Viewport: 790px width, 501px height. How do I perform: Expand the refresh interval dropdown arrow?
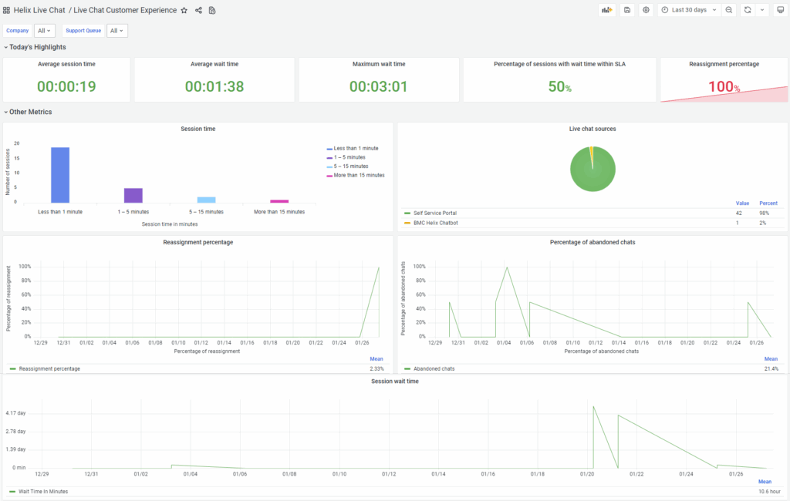(x=762, y=10)
